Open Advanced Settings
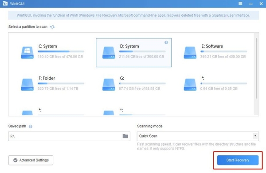The width and height of the screenshot is (266, 173). click(31, 160)
